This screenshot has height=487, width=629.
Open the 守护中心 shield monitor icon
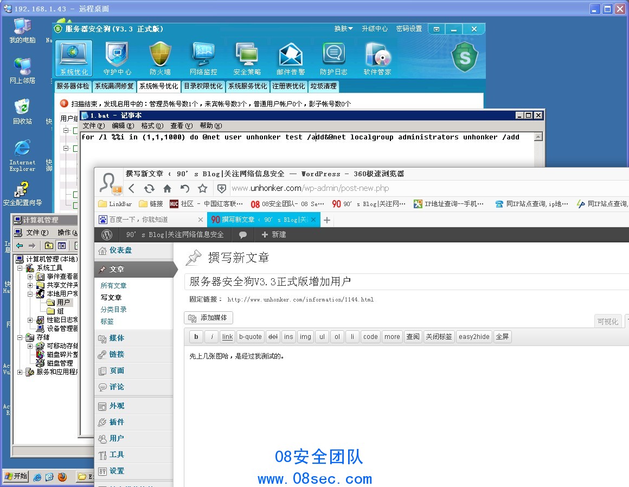click(117, 58)
